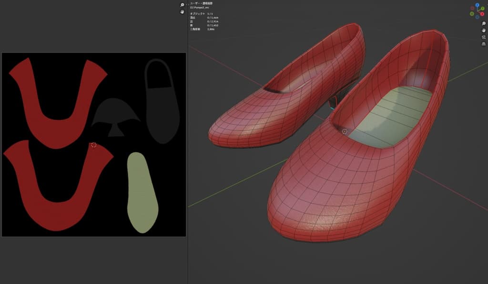Click the blue Z axis on the gizmo
The image size is (488, 284).
[x=478, y=5]
